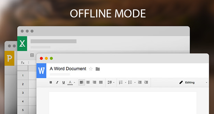Expand the Editing mode dropdown arrow

pos(207,82)
